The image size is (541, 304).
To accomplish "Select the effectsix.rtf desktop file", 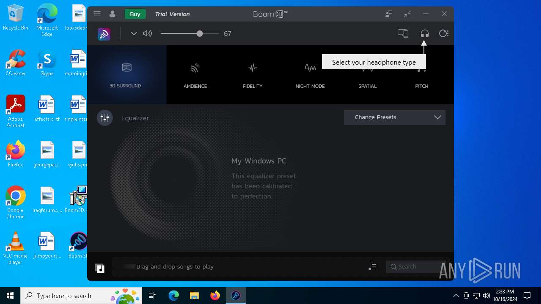I will coord(47,109).
